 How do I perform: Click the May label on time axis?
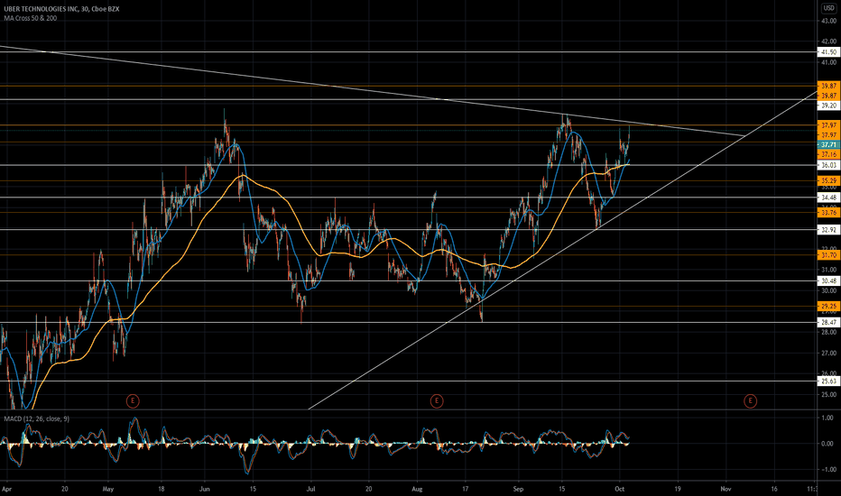pyautogui.click(x=107, y=489)
